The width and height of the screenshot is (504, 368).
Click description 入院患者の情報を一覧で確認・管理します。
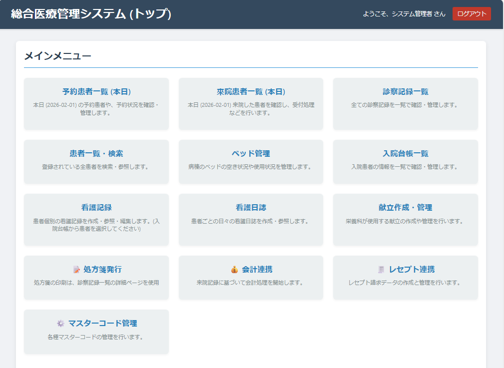pyautogui.click(x=405, y=167)
